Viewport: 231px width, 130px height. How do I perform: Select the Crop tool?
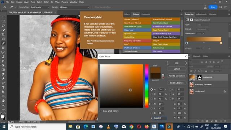(3, 35)
